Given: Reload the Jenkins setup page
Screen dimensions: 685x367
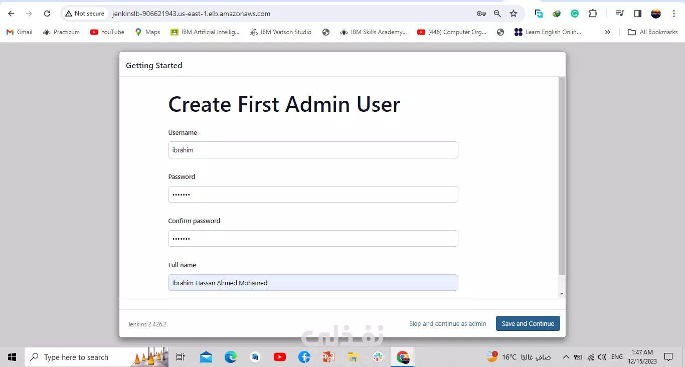Looking at the screenshot, I should (x=47, y=14).
